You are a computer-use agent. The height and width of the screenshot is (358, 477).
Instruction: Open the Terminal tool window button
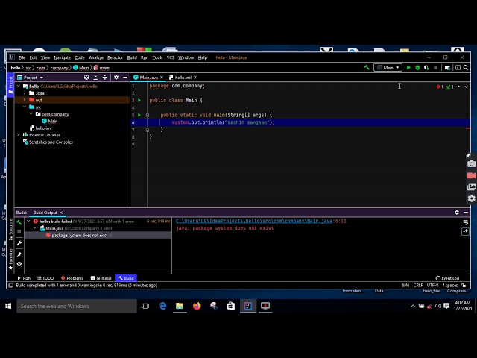[x=101, y=278]
